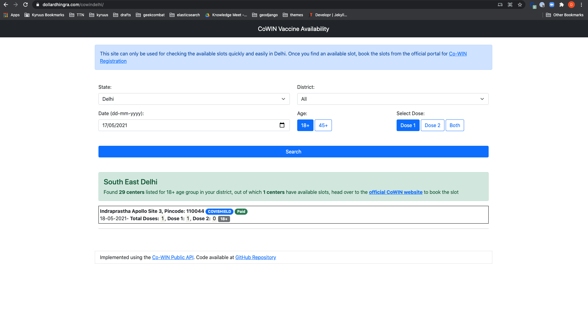Viewport: 588px width, 317px height.
Task: Open the geekcombat bookmark folder
Action: point(150,15)
